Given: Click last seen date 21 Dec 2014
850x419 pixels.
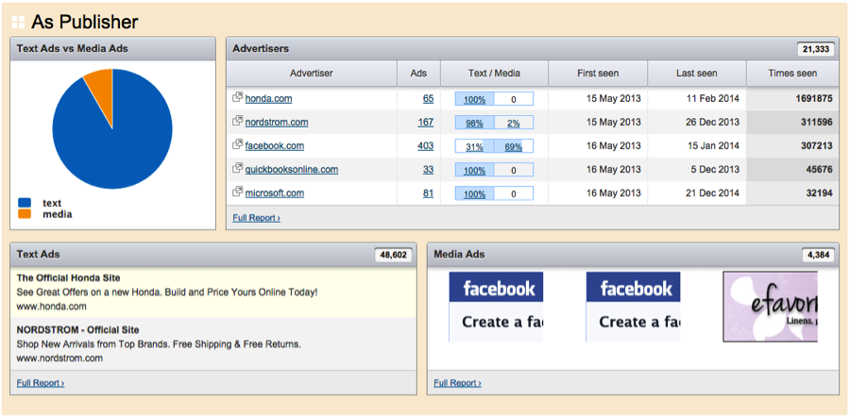Looking at the screenshot, I should pos(712,193).
